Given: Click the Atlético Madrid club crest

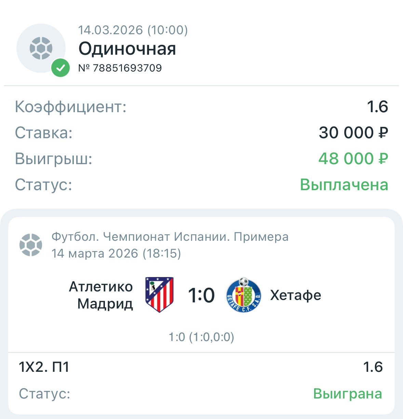Looking at the screenshot, I should pos(159,294).
